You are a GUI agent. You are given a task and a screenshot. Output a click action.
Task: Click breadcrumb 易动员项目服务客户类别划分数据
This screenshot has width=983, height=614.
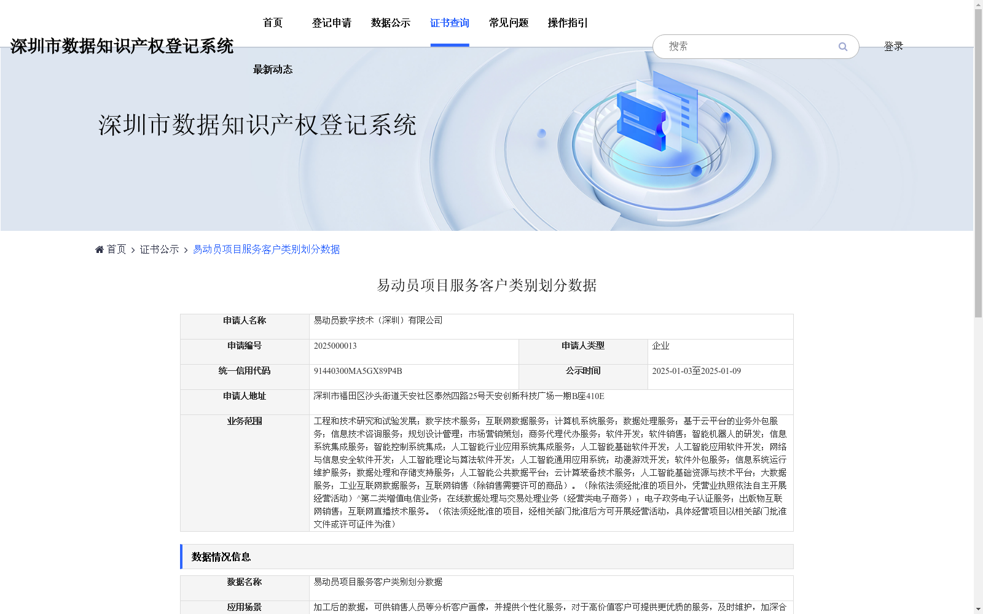coord(266,249)
